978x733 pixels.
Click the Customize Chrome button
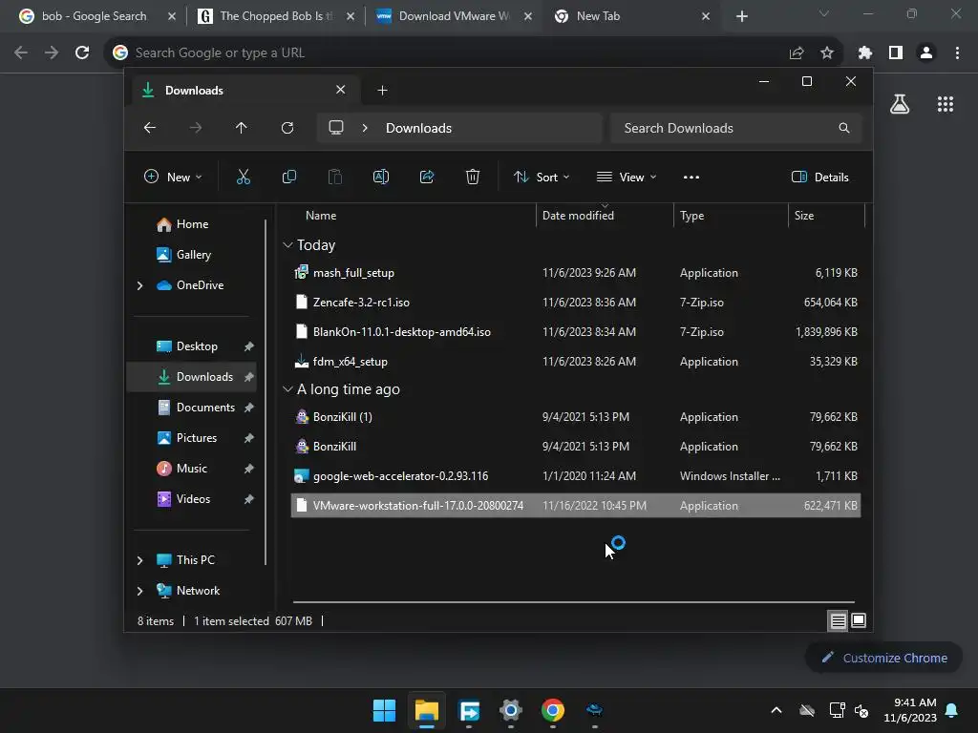[x=883, y=658]
